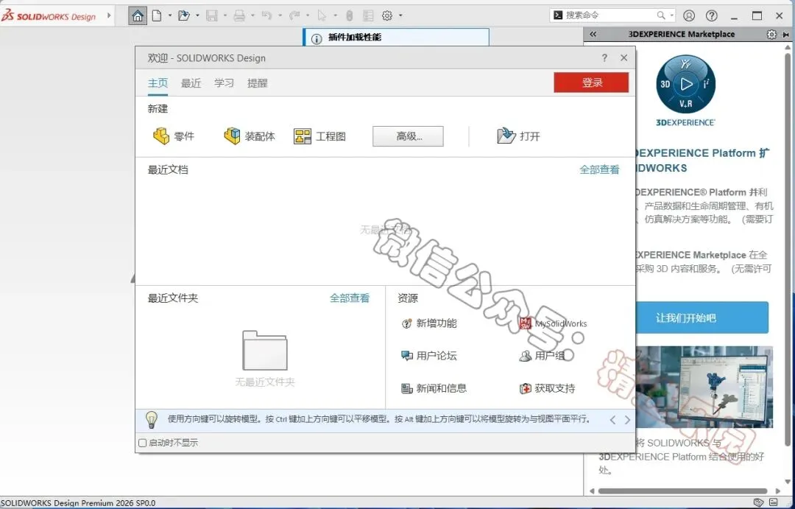Image resolution: width=795 pixels, height=509 pixels.
Task: Click the lightbulb tip icon
Action: (x=151, y=420)
